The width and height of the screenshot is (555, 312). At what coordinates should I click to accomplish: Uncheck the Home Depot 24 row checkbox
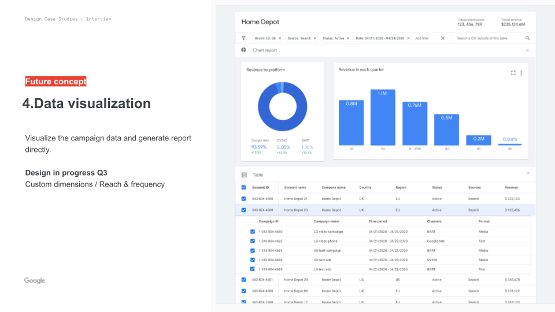pyautogui.click(x=243, y=280)
